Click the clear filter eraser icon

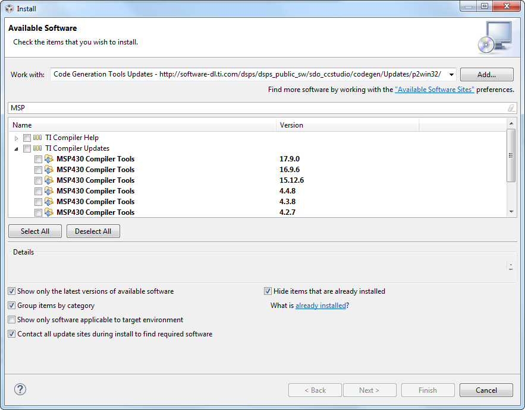(511, 108)
